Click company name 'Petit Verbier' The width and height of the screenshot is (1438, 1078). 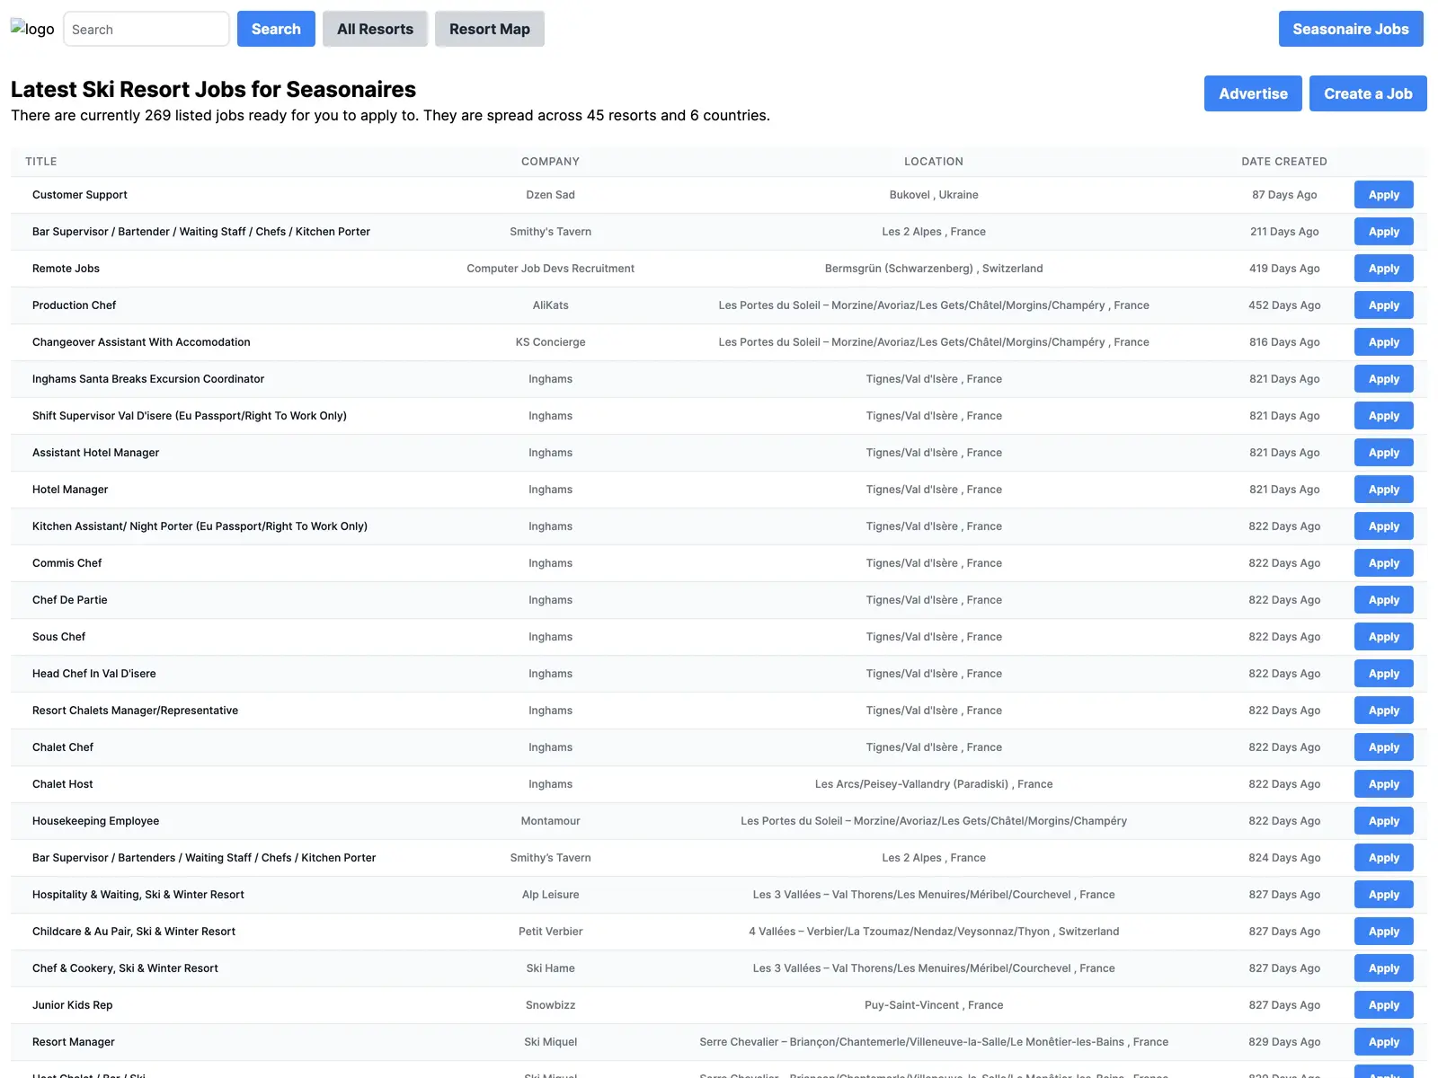[550, 932]
